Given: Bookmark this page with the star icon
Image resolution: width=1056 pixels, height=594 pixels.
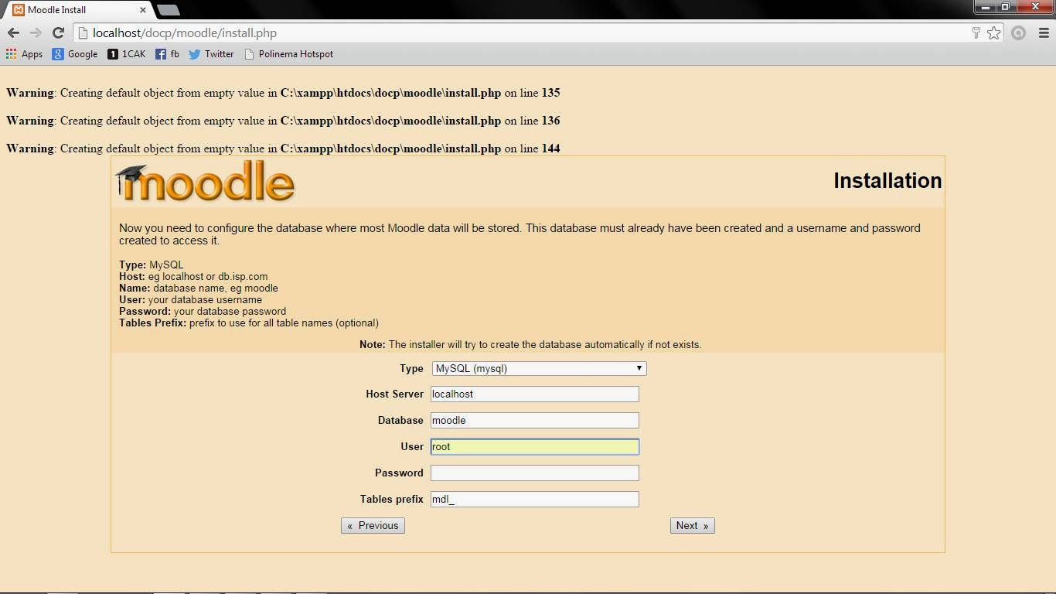Looking at the screenshot, I should coord(995,33).
